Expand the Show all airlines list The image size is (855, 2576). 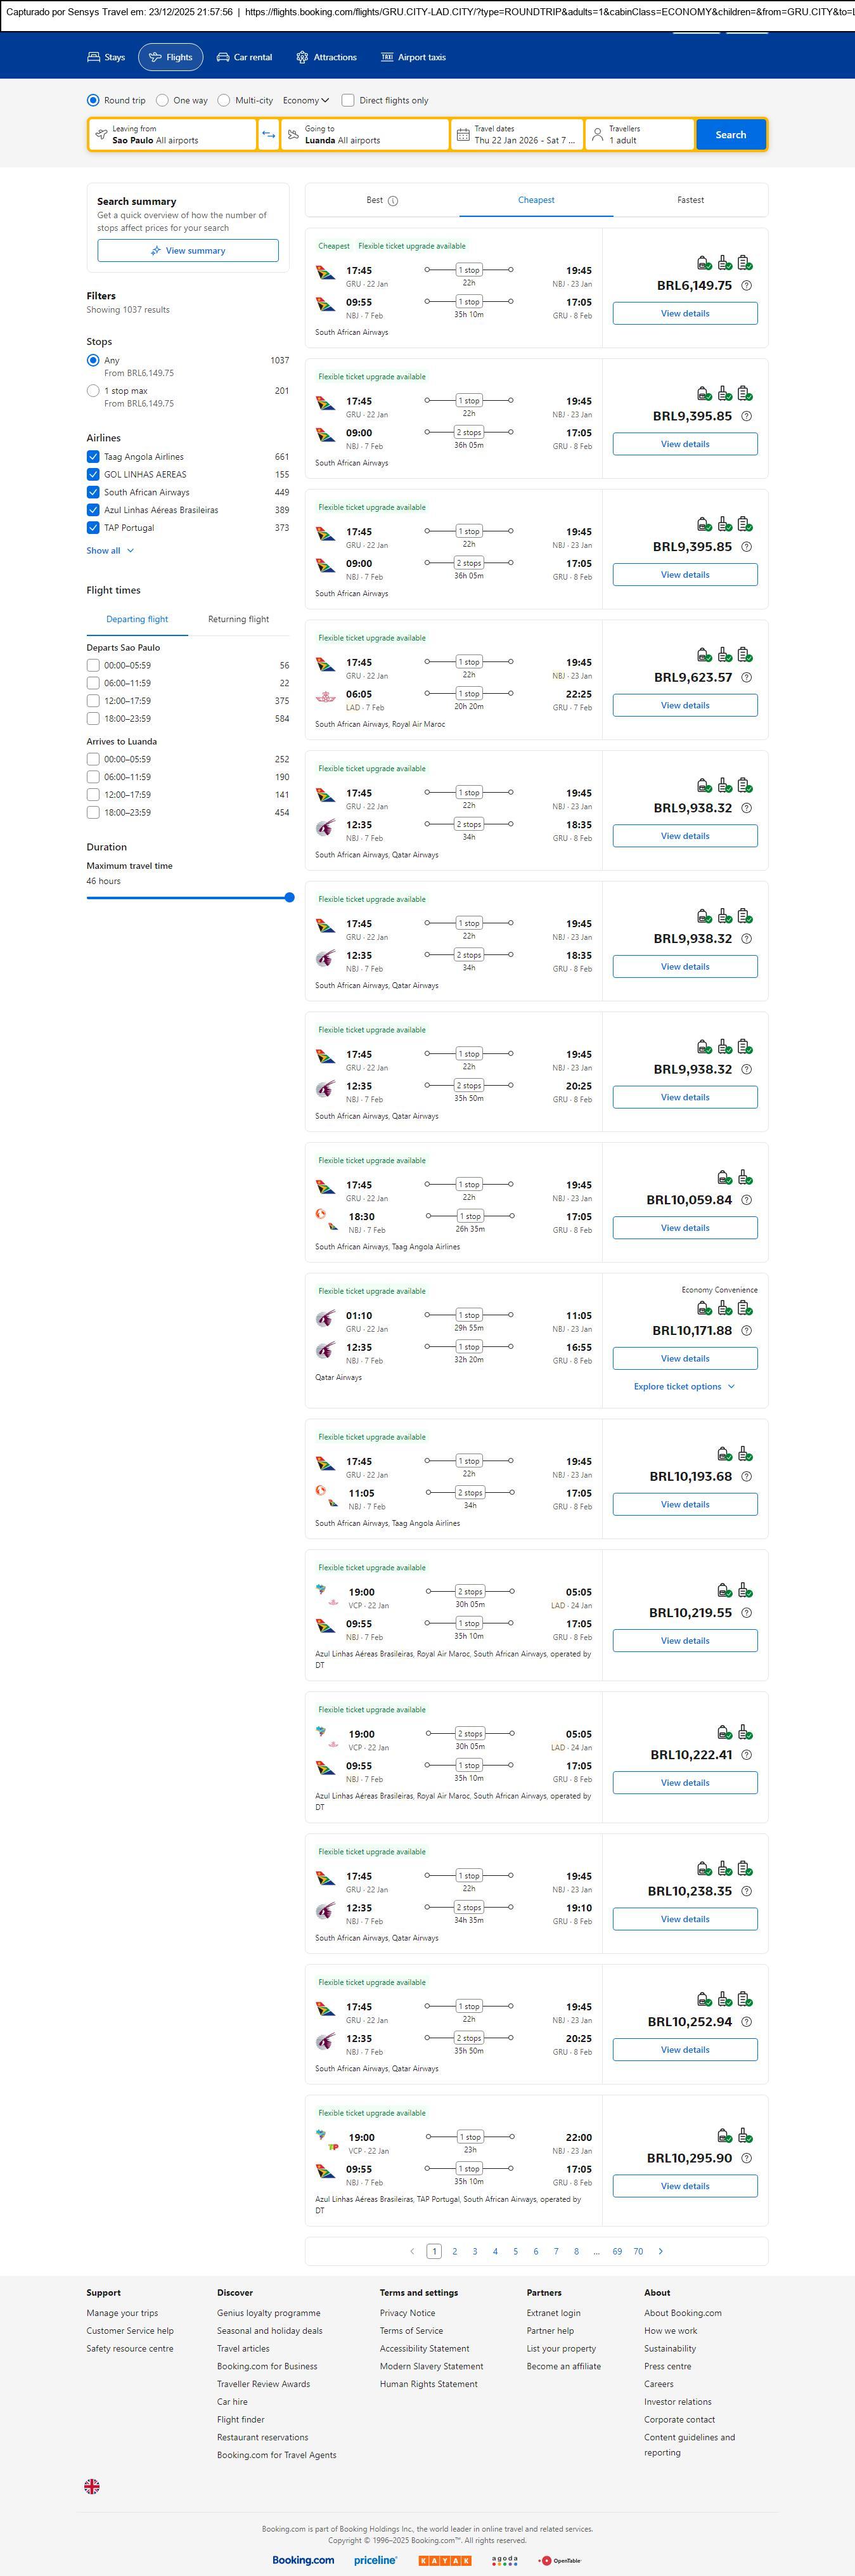click(109, 551)
